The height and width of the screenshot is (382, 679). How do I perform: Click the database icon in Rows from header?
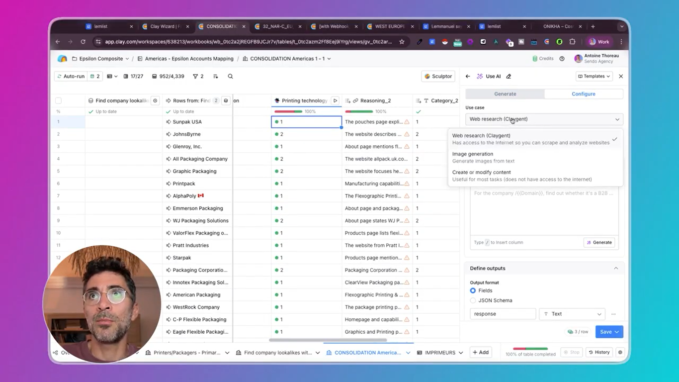[226, 100]
